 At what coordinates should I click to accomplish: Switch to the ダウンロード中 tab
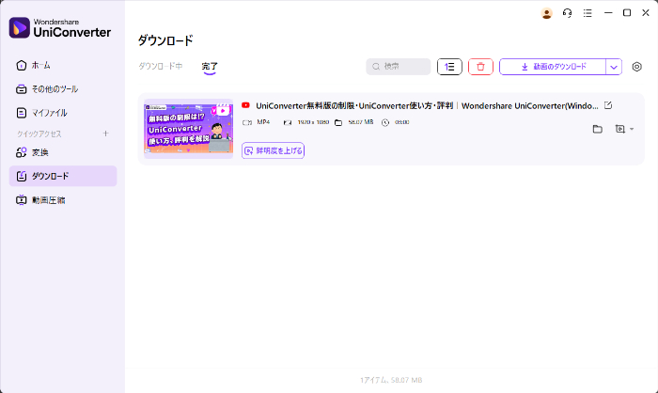tap(161, 67)
